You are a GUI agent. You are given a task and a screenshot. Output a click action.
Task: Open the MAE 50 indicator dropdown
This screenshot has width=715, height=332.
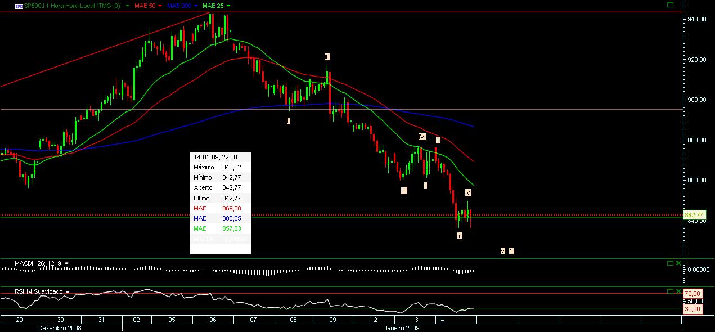[x=160, y=6]
